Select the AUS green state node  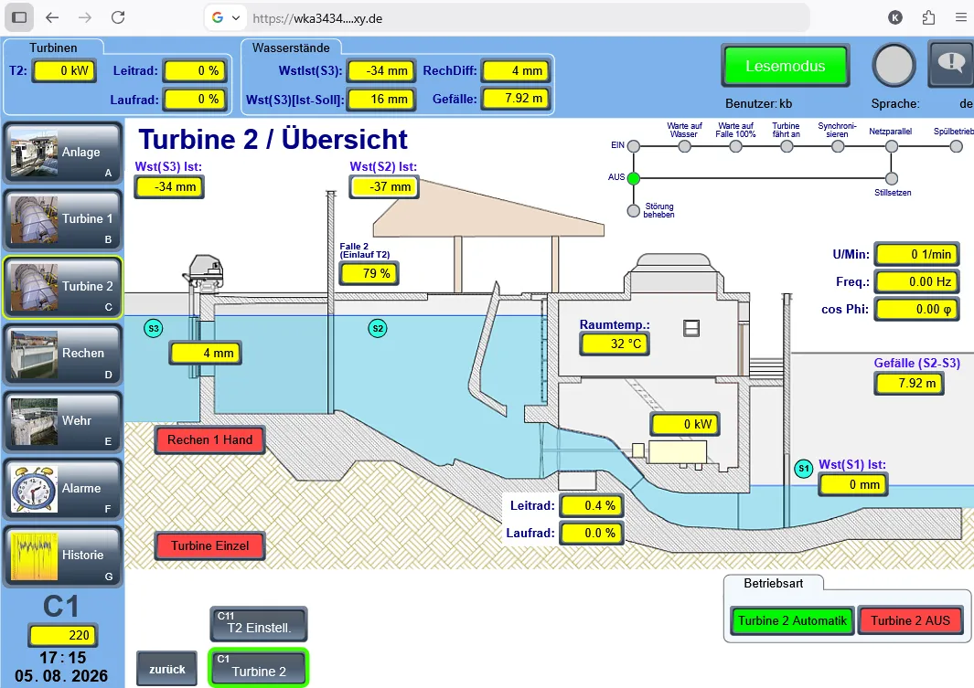(634, 179)
